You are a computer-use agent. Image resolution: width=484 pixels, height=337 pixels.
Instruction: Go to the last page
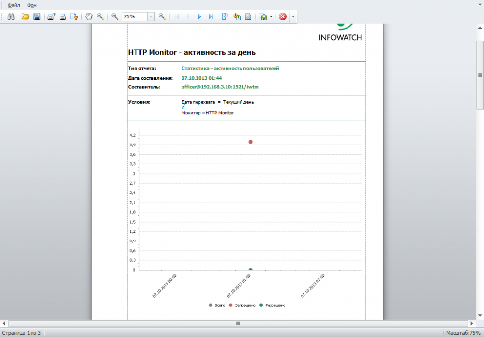(x=211, y=16)
